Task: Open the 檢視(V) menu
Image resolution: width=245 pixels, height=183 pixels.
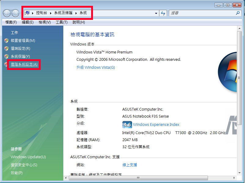Action: (45, 22)
